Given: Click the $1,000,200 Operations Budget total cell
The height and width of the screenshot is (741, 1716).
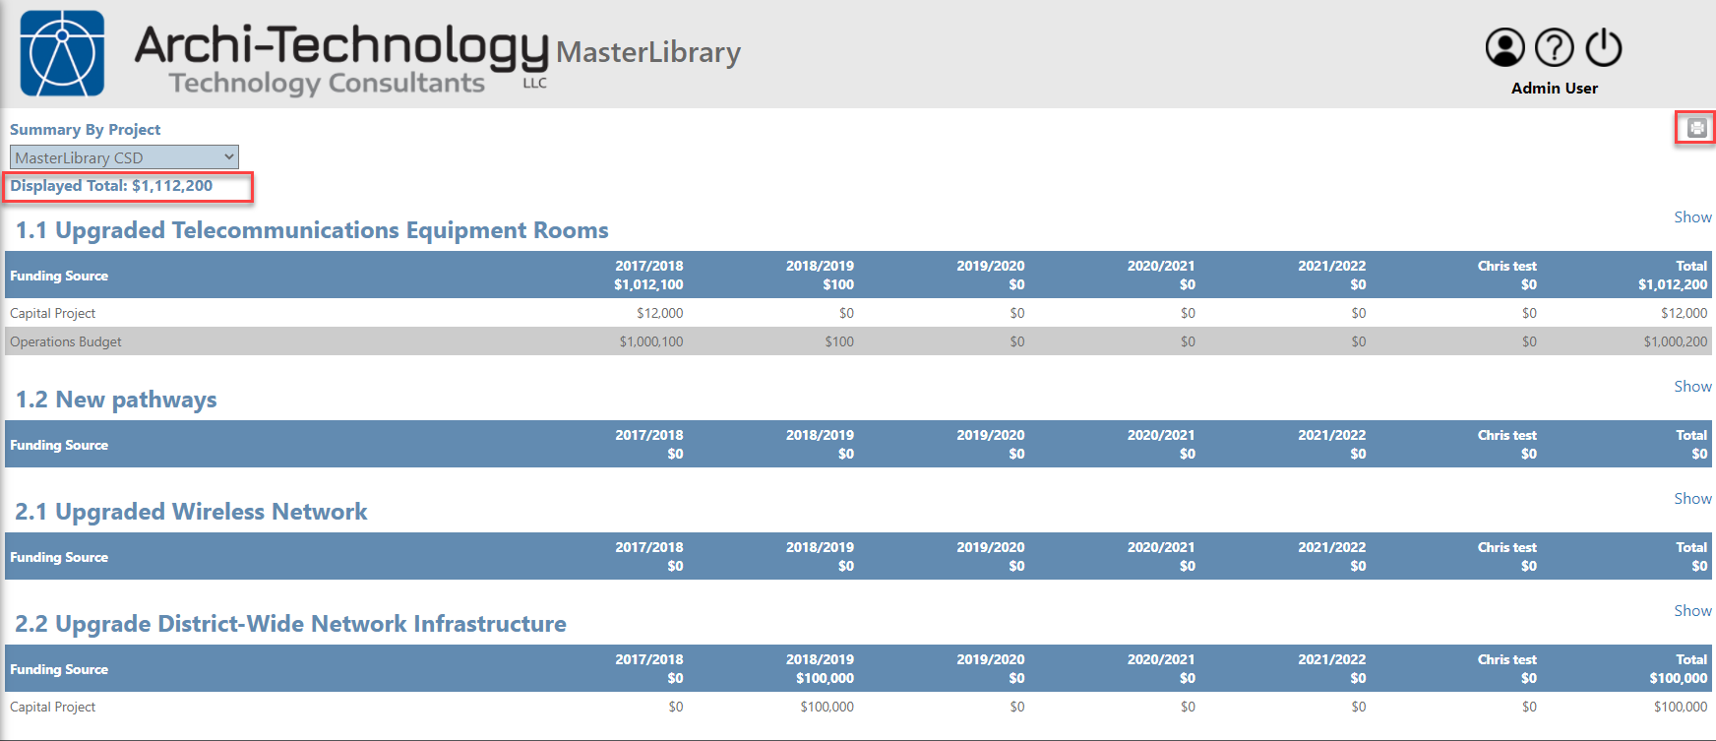Looking at the screenshot, I should point(1676,341).
